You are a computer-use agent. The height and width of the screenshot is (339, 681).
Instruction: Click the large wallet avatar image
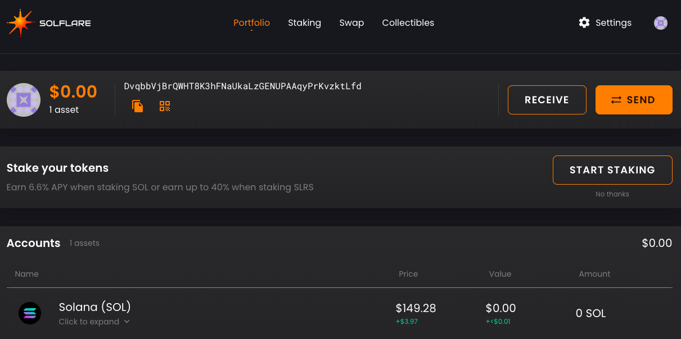pos(24,100)
